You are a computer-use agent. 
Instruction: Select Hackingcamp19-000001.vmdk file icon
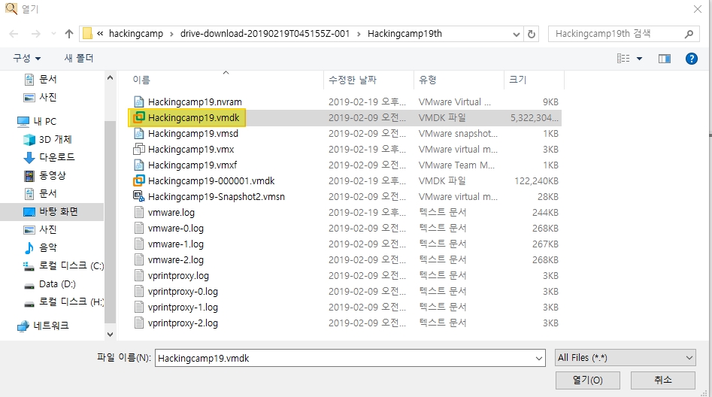click(138, 180)
